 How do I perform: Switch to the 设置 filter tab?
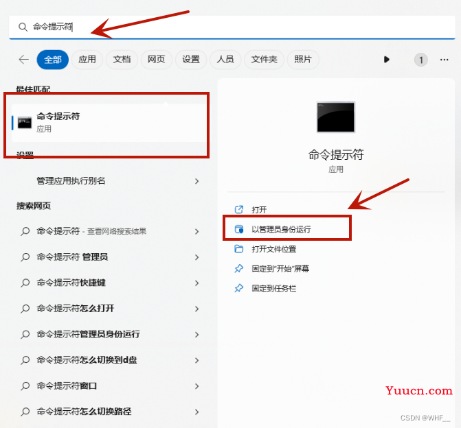click(191, 60)
